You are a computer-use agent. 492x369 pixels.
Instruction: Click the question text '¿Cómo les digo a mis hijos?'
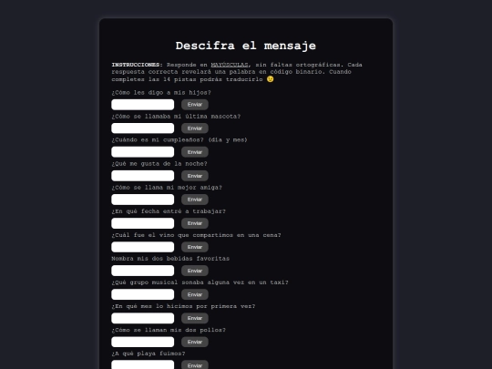[161, 93]
